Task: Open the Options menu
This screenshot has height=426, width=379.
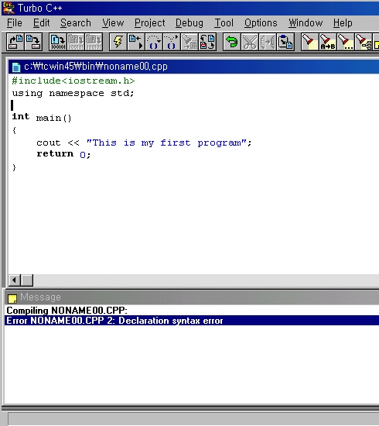Action: tap(261, 23)
